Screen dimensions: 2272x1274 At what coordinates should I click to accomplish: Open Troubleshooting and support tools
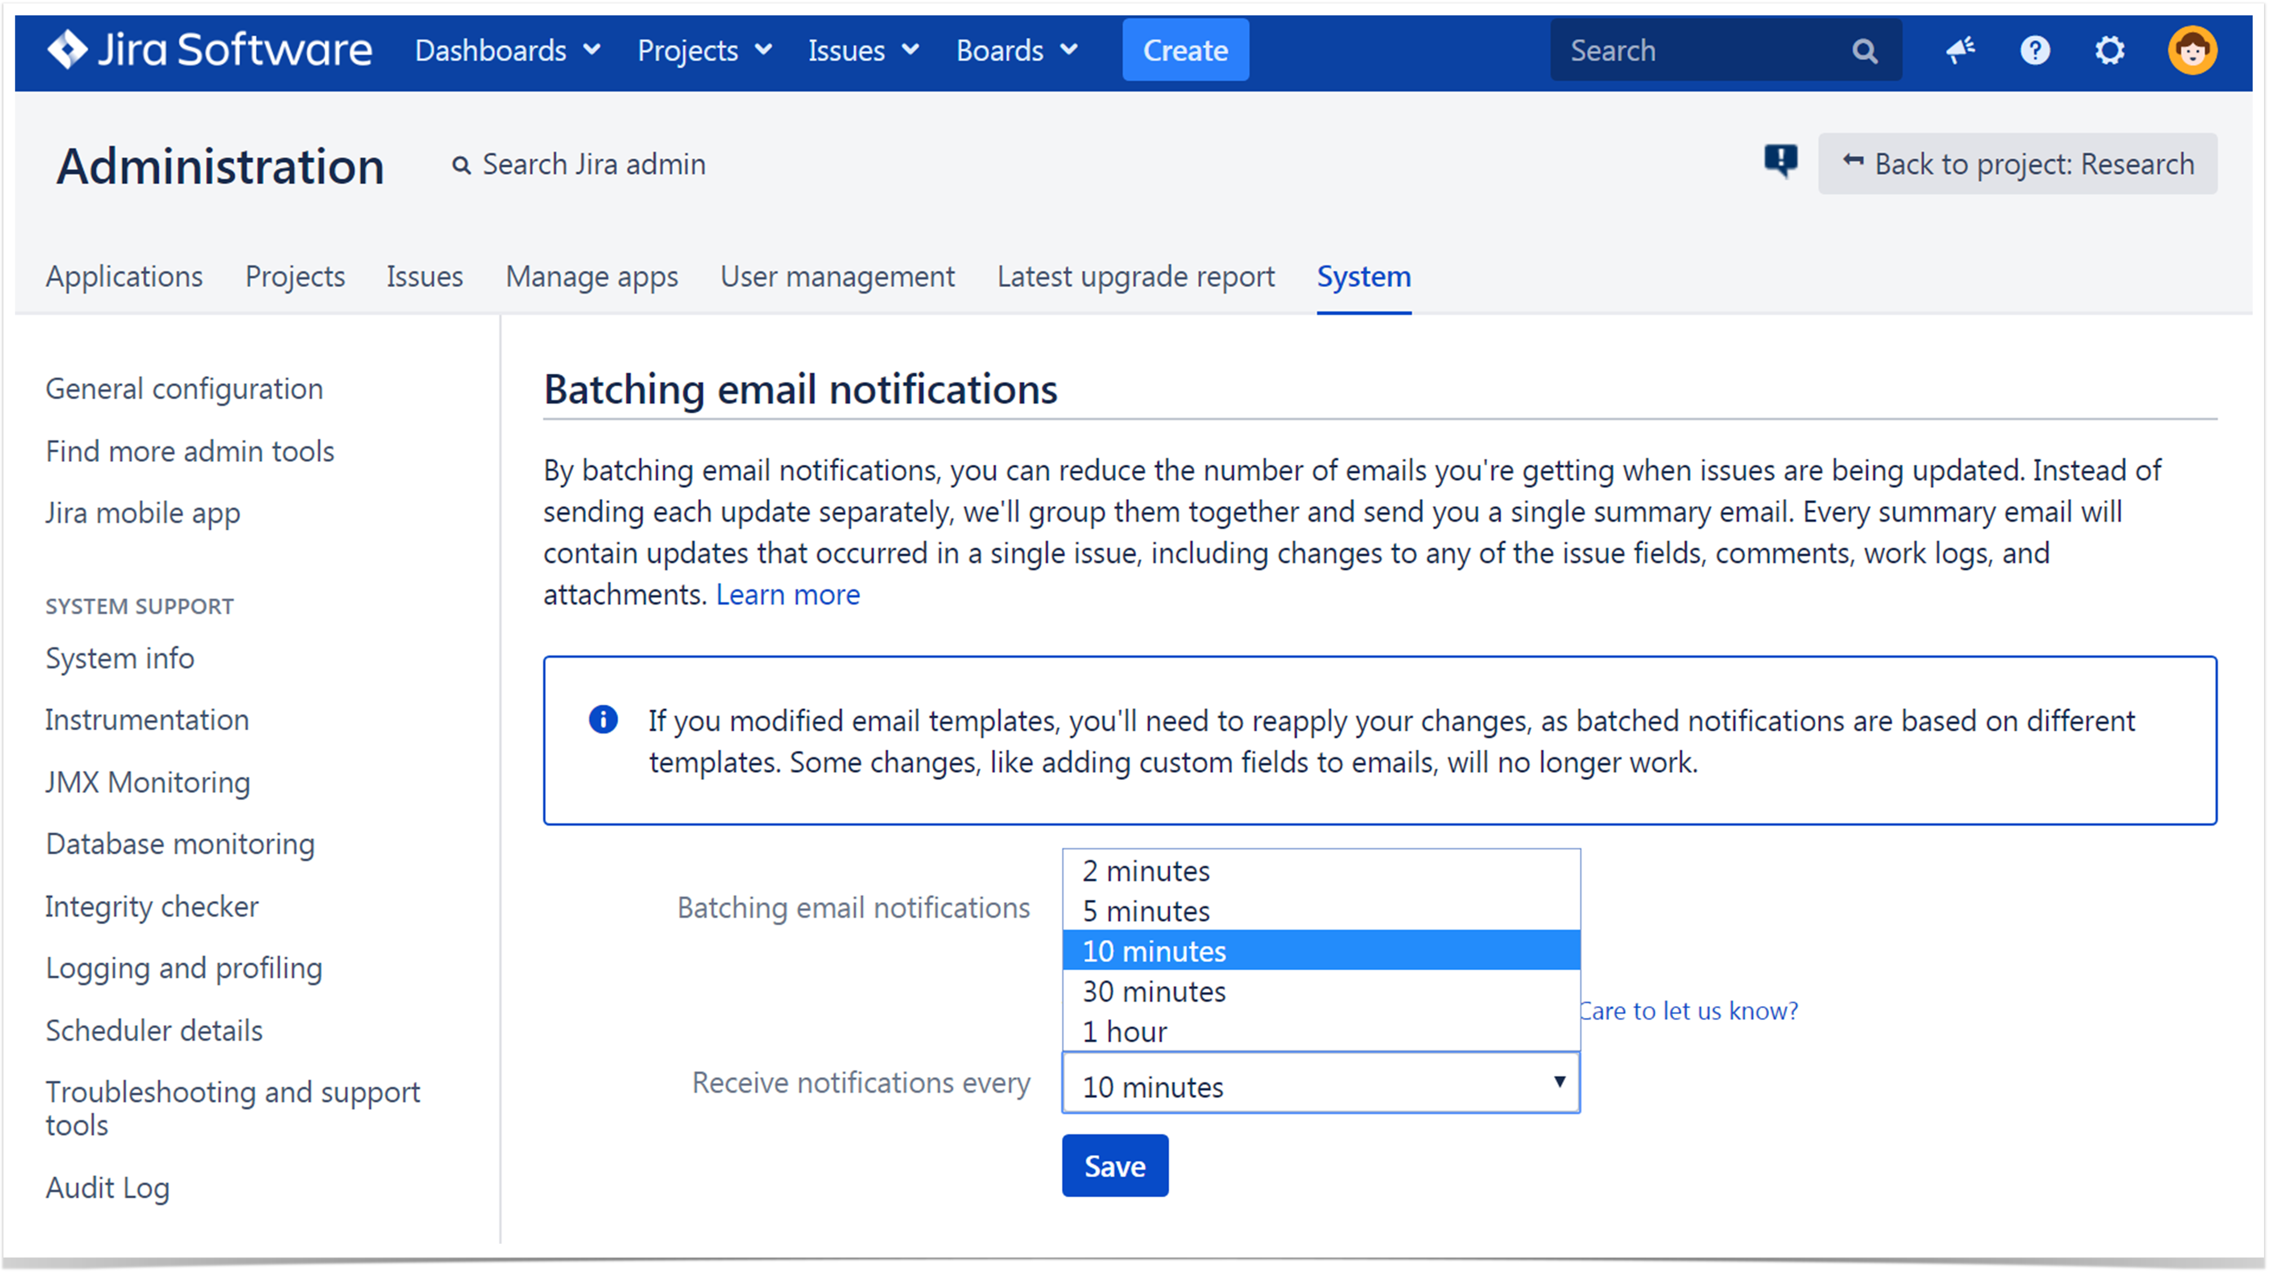pyautogui.click(x=233, y=1108)
